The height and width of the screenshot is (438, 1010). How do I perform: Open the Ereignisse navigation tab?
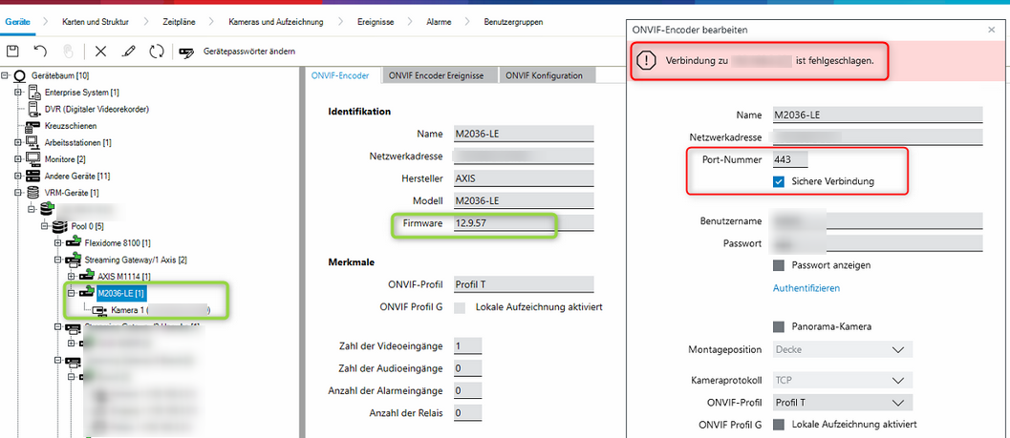[x=376, y=22]
